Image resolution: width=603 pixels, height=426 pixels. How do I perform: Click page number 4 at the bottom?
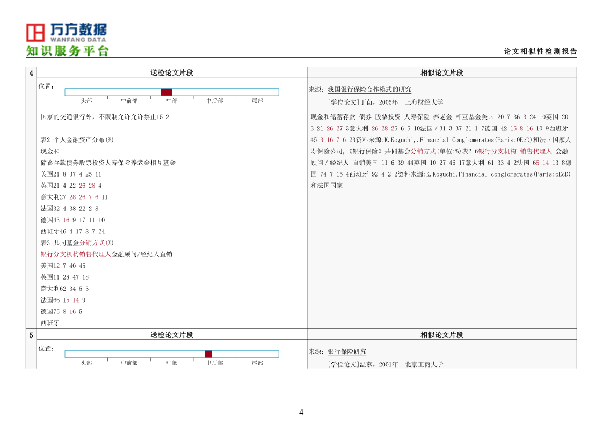tap(301, 412)
